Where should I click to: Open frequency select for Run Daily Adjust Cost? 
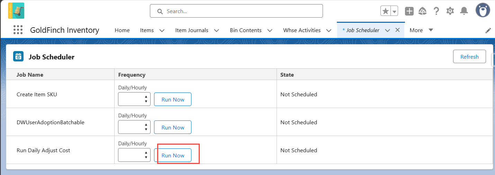(x=134, y=155)
